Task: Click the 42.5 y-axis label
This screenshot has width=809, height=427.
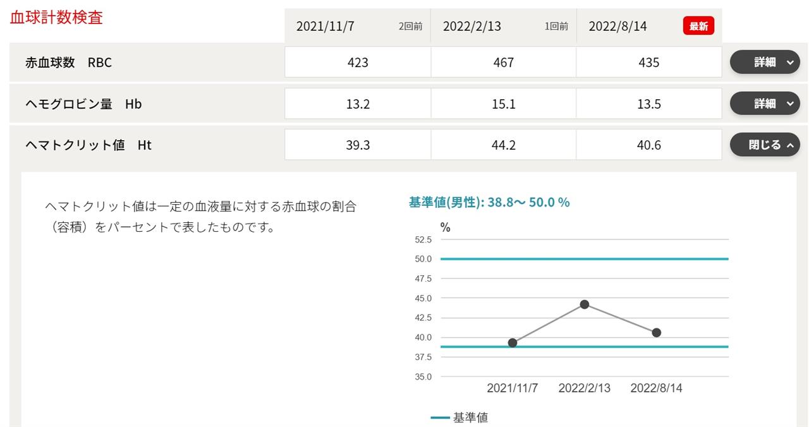Action: [423, 318]
